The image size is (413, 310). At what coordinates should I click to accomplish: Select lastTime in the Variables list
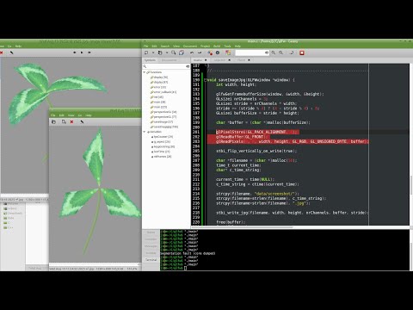[162, 152]
